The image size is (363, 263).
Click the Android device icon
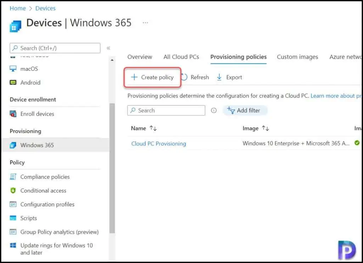tap(13, 82)
